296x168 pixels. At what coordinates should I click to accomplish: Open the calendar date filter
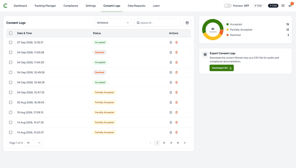187,23
